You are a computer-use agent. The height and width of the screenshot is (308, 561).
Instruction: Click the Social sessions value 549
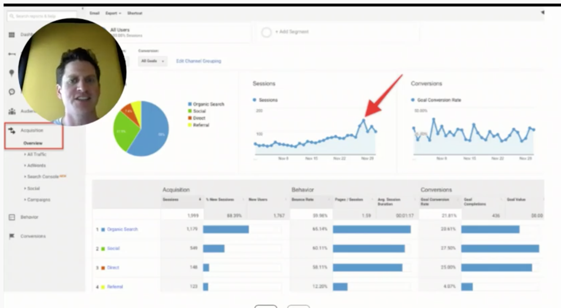[x=193, y=248]
